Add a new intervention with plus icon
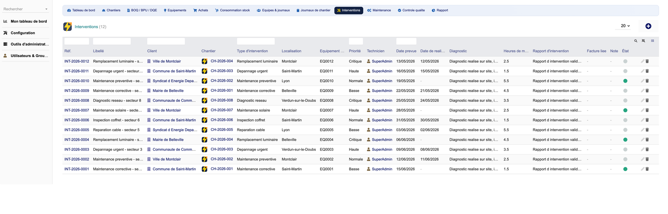The width and height of the screenshot is (668, 214). click(x=648, y=26)
